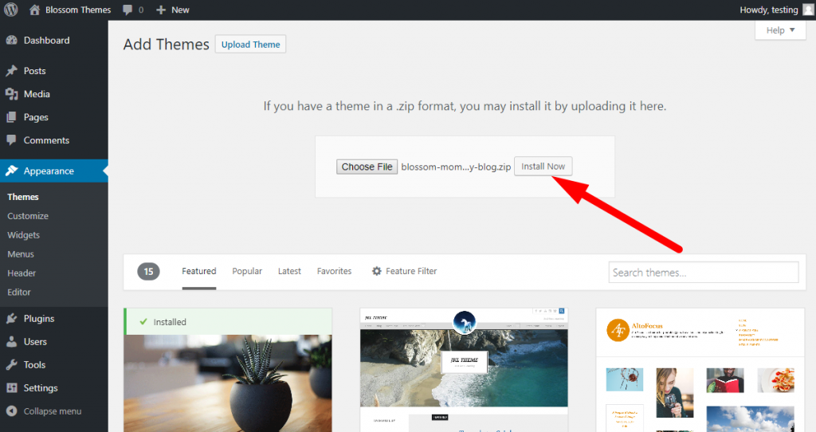This screenshot has width=816, height=432.
Task: Click the Appearance menu label
Action: [x=49, y=171]
